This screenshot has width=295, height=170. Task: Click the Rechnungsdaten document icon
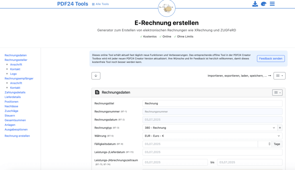(x=97, y=92)
